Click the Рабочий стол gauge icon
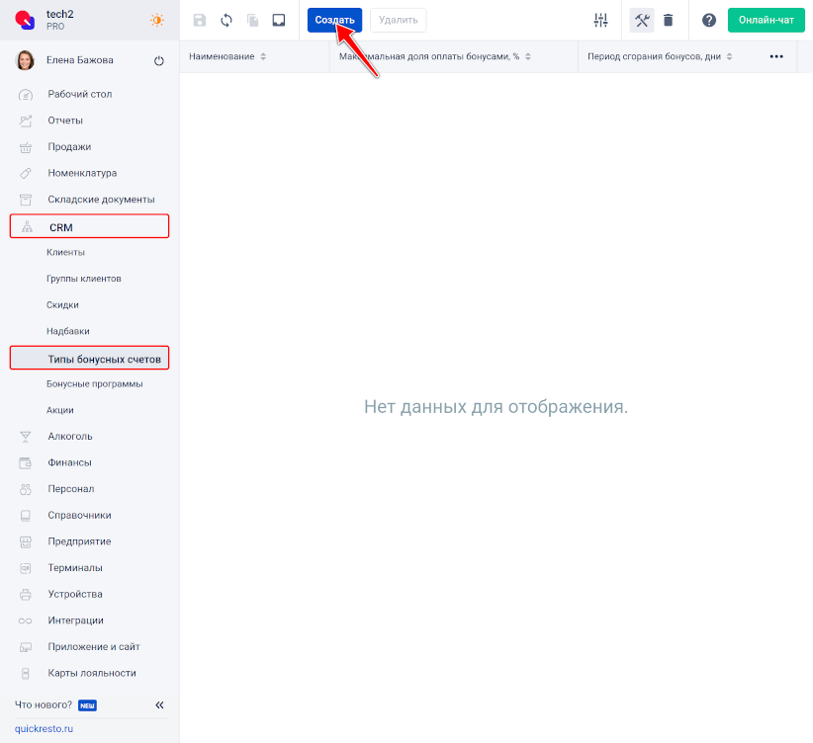Screen dimensions: 813x743 pos(26,95)
